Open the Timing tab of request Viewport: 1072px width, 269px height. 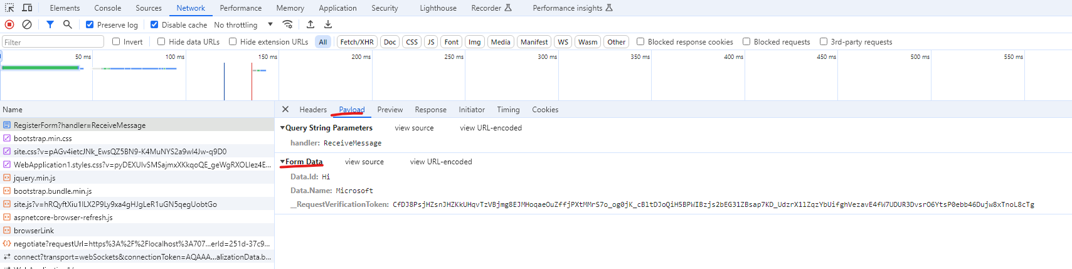[508, 109]
